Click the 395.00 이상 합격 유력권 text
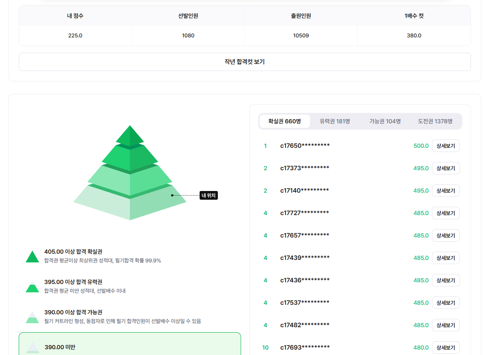 coord(73,282)
